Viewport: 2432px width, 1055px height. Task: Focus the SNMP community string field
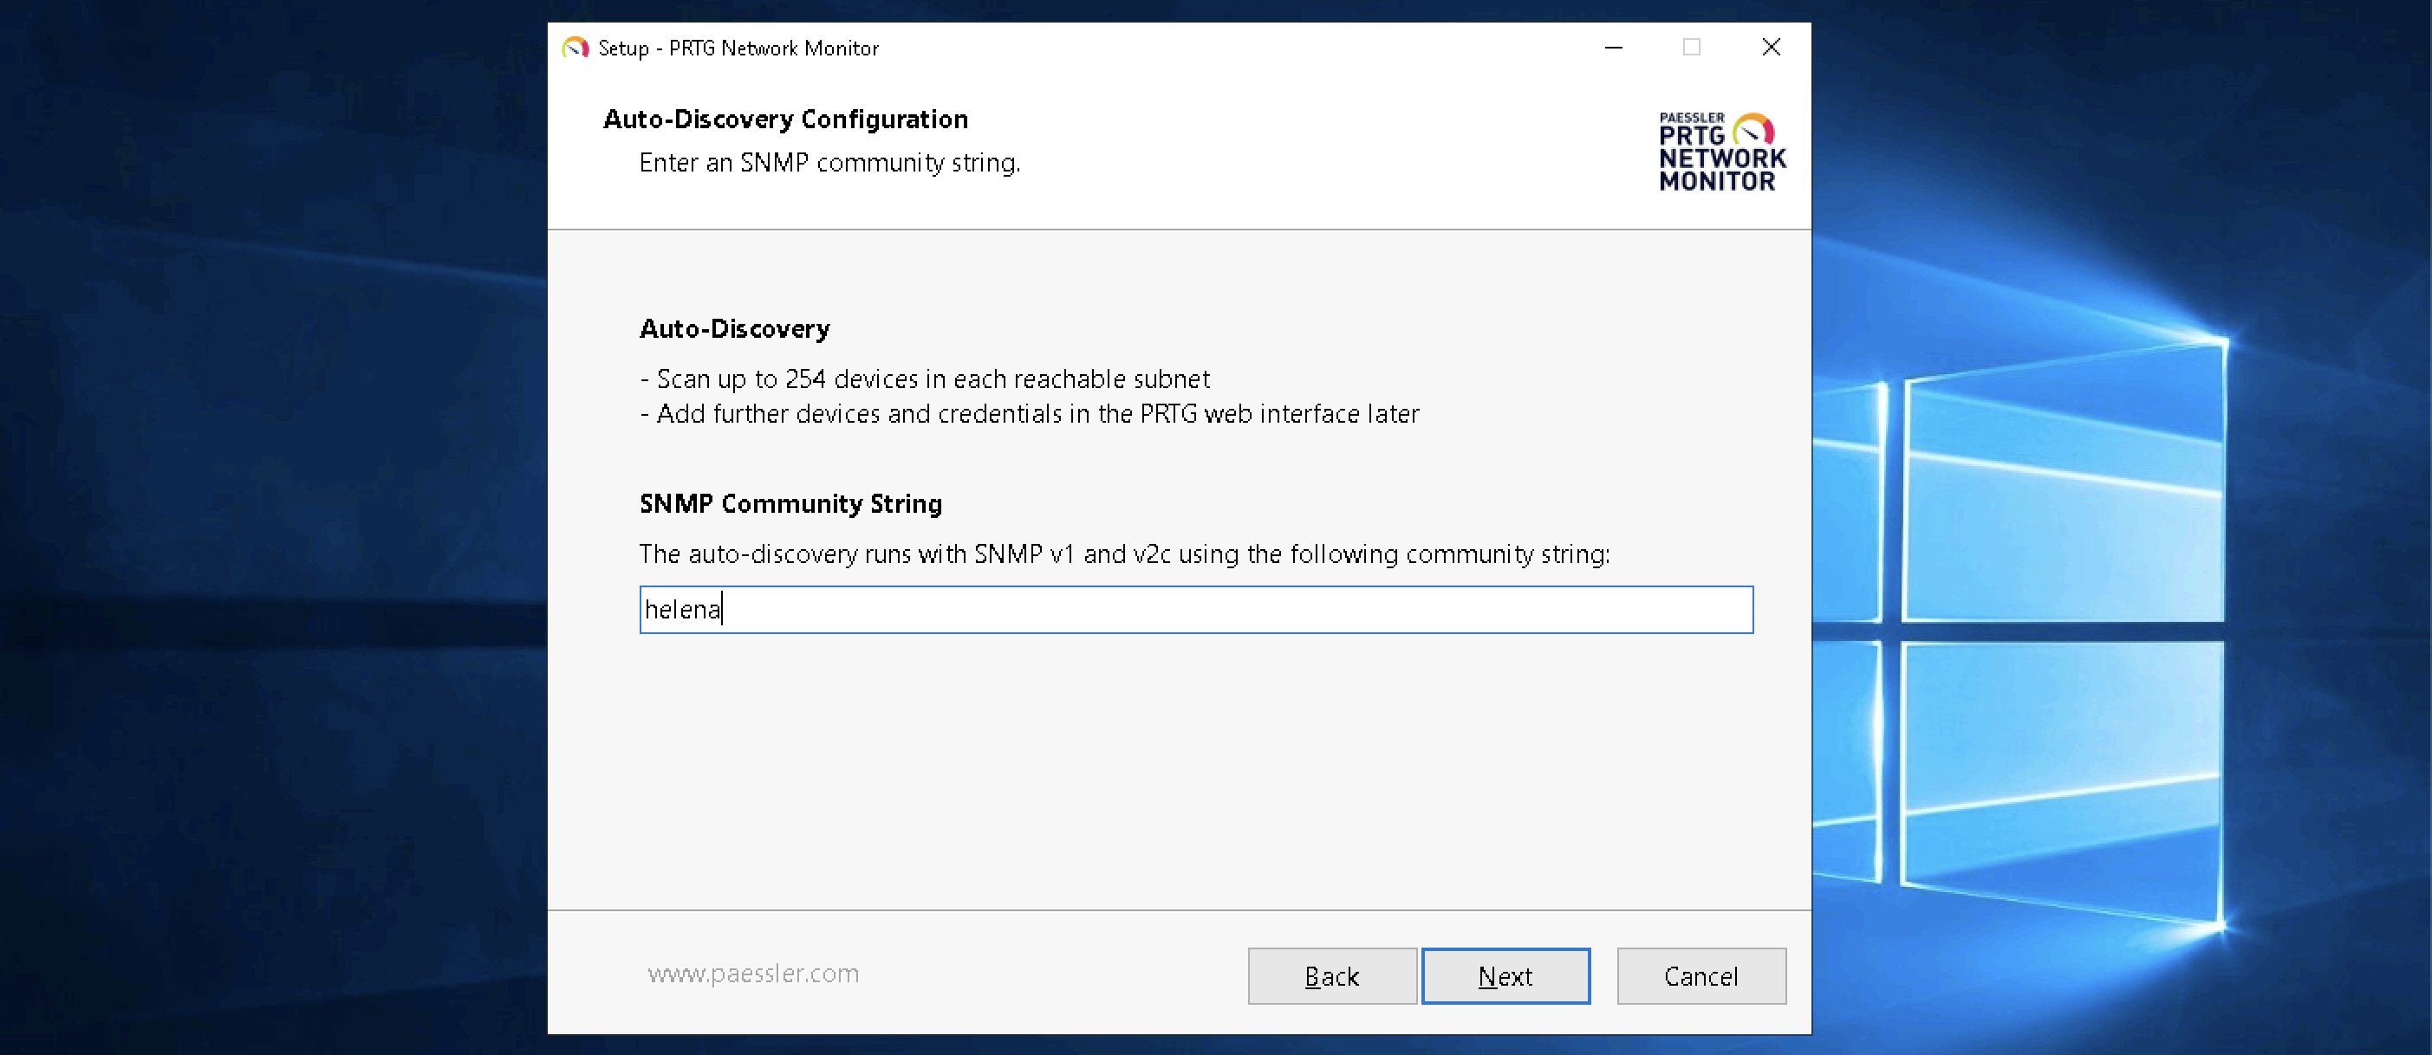pos(1195,610)
